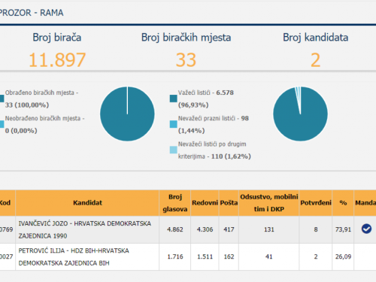Viewport: 376px width, 282px height.
Task: Select candidate name IVANČEVIĆ JOZO - HRVATSKA DEMOKRATSKA ZAJEDNICA 1990
Action: [85, 229]
